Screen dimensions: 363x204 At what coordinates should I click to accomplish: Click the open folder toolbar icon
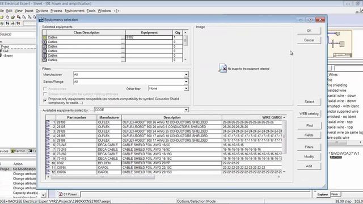[x=13, y=17]
